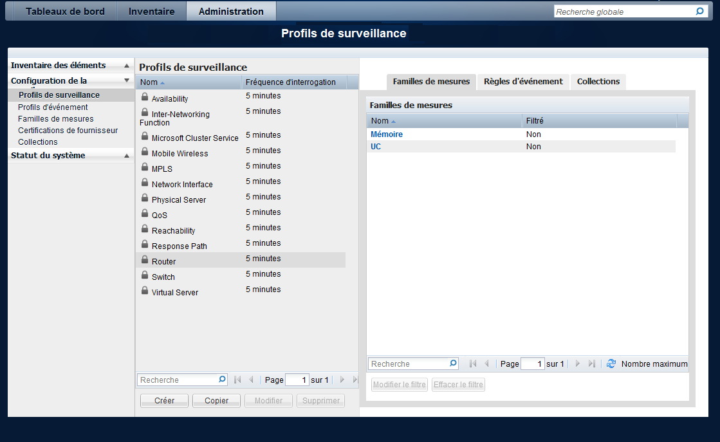Select the Network Interface profile row
The height and width of the screenshot is (442, 720).
pyautogui.click(x=241, y=183)
